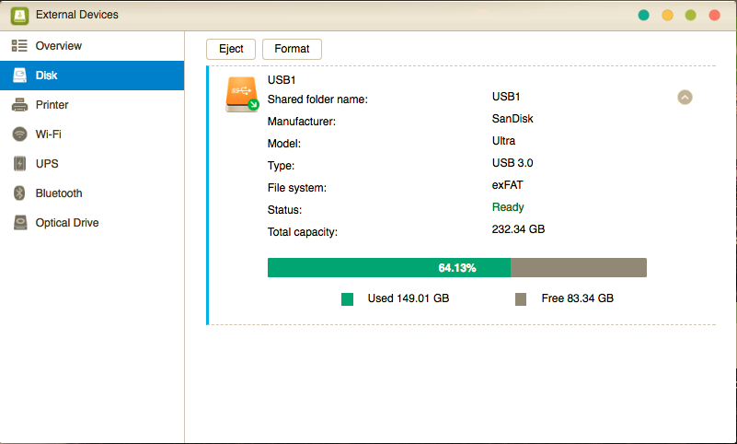
Task: Click the Printer icon in sidebar
Action: click(19, 105)
